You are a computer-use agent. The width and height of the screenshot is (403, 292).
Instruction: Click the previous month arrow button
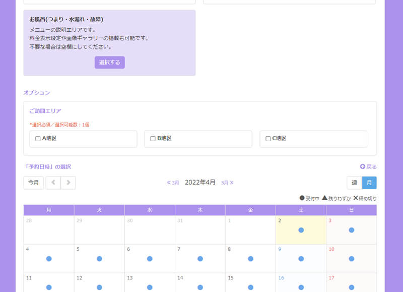coord(53,183)
